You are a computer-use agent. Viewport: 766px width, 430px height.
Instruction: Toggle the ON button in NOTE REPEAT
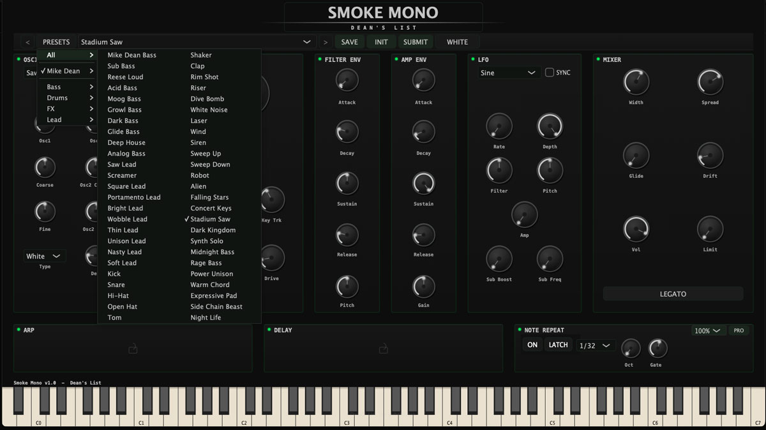click(532, 345)
